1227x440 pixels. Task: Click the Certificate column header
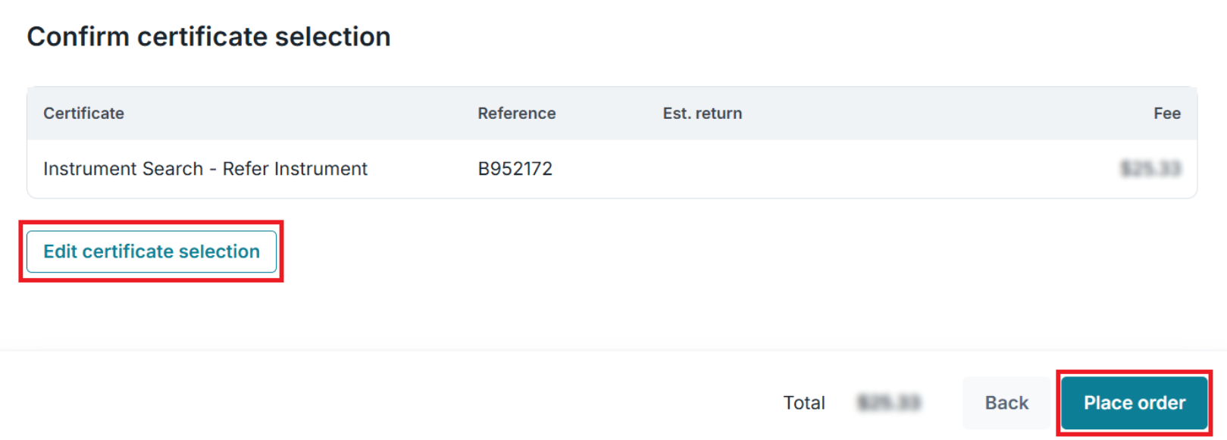coord(83,114)
